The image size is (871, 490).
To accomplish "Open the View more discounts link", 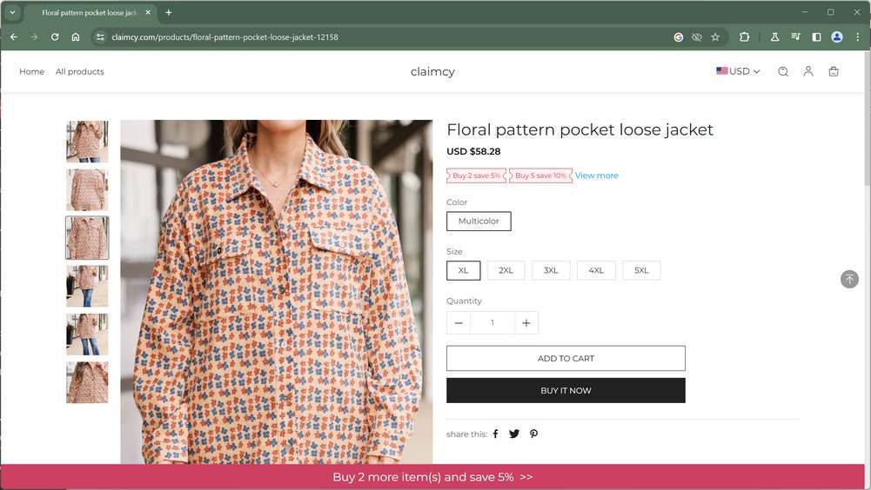I will [597, 175].
